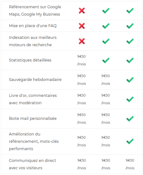Click first 9€50 /mois in Livre d'or row
Screen dimensions: 143x175
coord(81,99)
